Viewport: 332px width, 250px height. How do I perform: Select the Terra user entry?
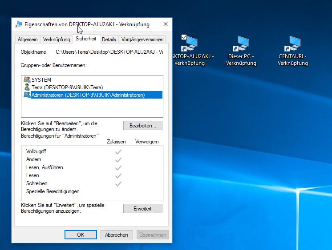[x=67, y=87]
